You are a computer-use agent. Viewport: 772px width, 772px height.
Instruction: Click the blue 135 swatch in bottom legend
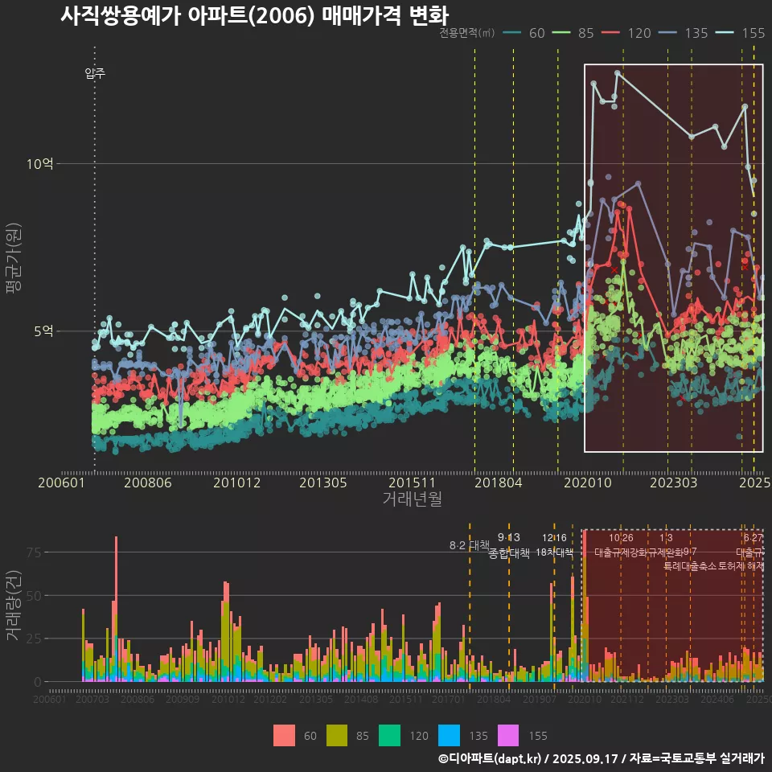449,736
